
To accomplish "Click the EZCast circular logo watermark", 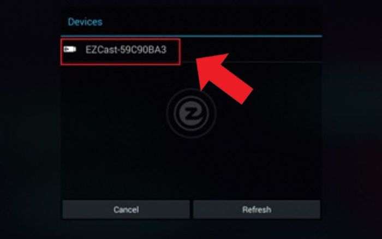I will [191, 113].
